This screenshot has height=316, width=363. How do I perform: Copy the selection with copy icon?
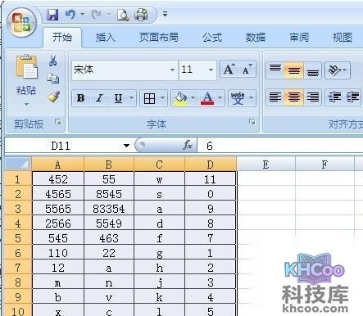(x=53, y=79)
